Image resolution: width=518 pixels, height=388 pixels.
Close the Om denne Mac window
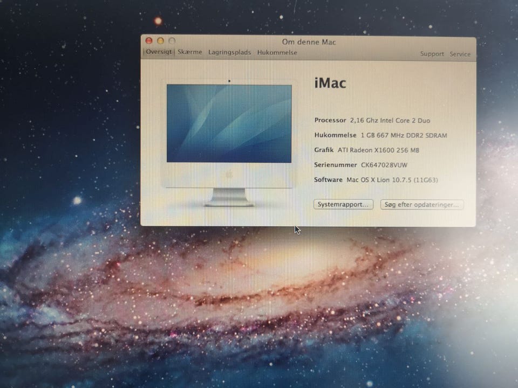point(149,40)
